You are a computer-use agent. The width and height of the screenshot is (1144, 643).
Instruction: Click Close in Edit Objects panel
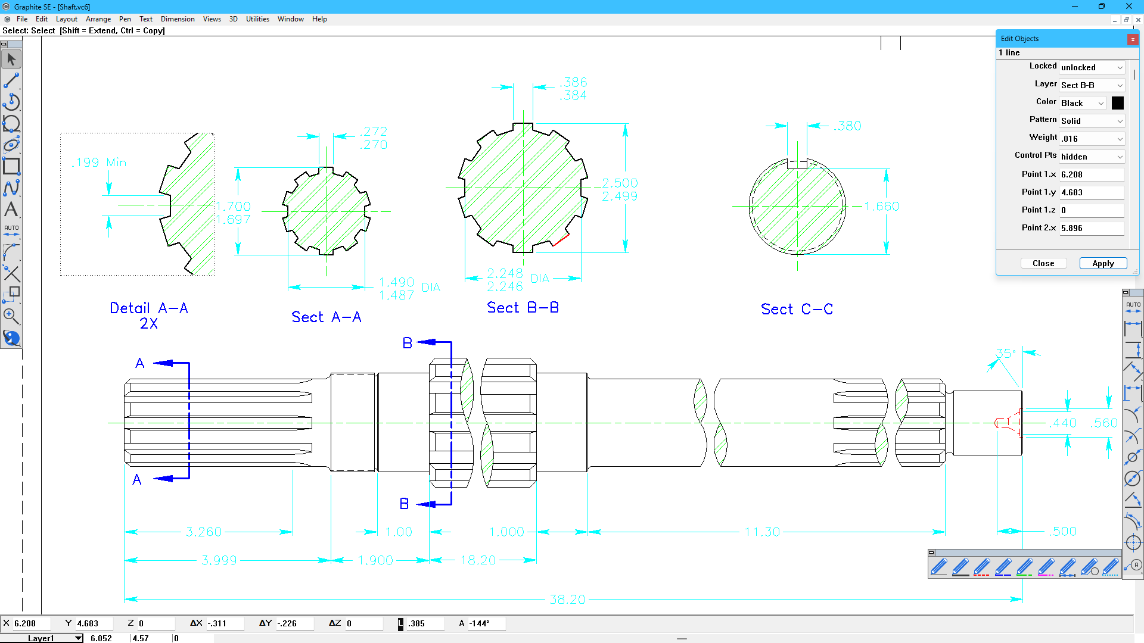click(x=1043, y=263)
